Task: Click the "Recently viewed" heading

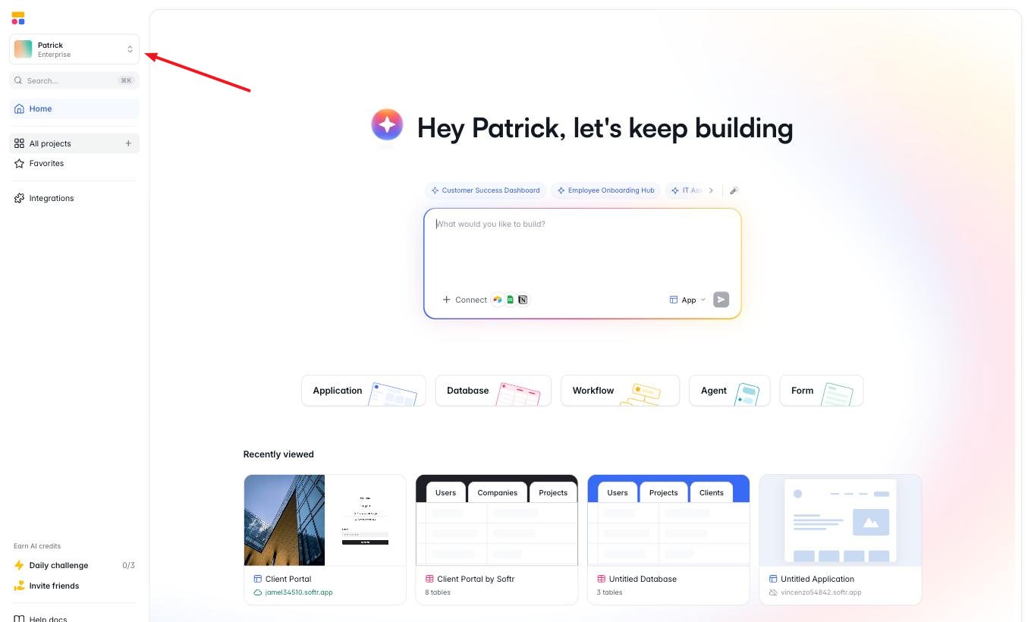Action: tap(278, 454)
